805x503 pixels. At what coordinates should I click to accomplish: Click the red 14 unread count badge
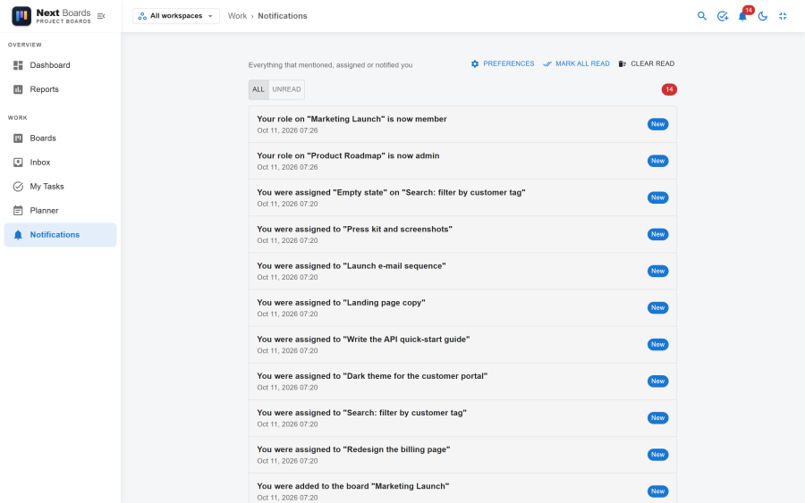[669, 89]
